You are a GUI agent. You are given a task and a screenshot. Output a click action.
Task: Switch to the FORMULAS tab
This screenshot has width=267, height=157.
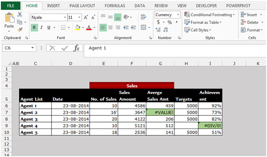tap(115, 6)
